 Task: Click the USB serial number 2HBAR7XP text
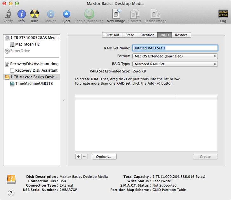coord(68,190)
